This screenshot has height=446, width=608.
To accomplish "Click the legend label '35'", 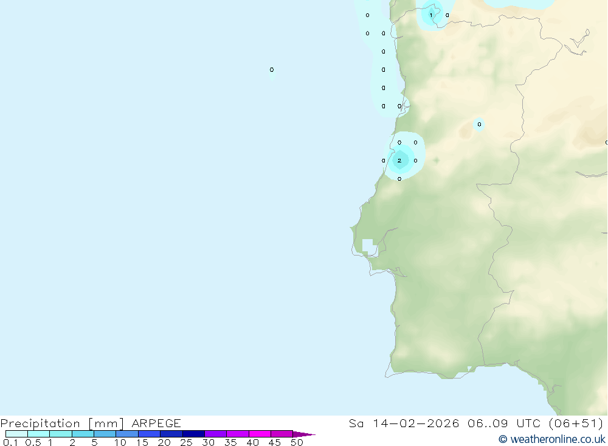I will tap(230, 442).
